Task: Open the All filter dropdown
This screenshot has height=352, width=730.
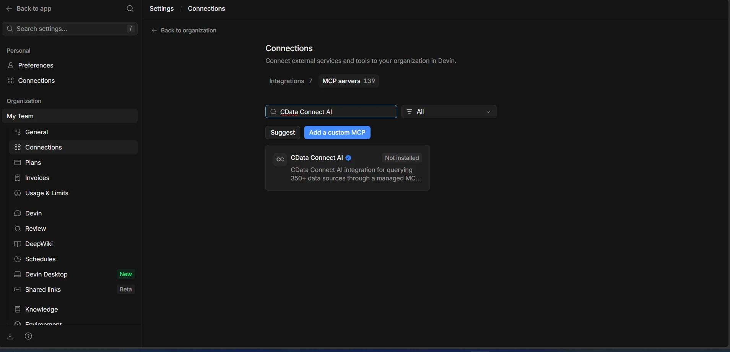Action: 449,112
